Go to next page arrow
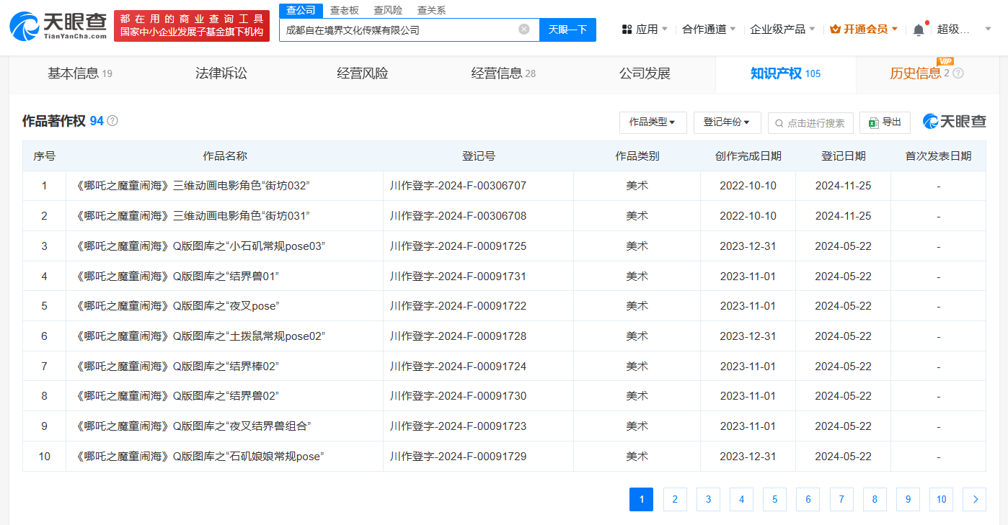Screen dimensions: 1008x525 pos(975,500)
